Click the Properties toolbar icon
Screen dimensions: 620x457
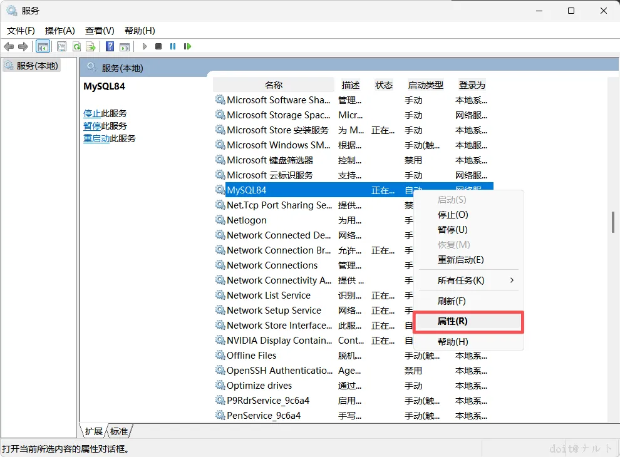tap(61, 47)
